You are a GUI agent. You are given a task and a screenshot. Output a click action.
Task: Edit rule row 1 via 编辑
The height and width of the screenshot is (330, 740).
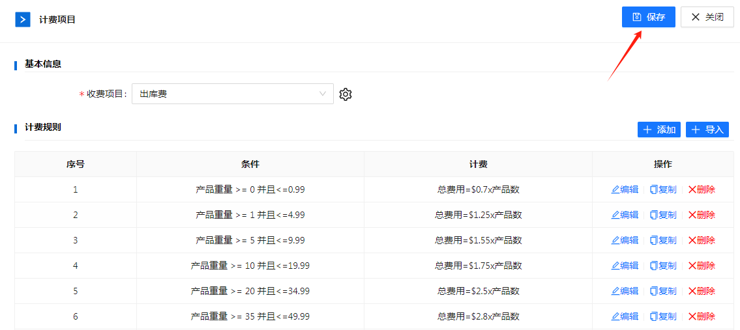pyautogui.click(x=625, y=189)
